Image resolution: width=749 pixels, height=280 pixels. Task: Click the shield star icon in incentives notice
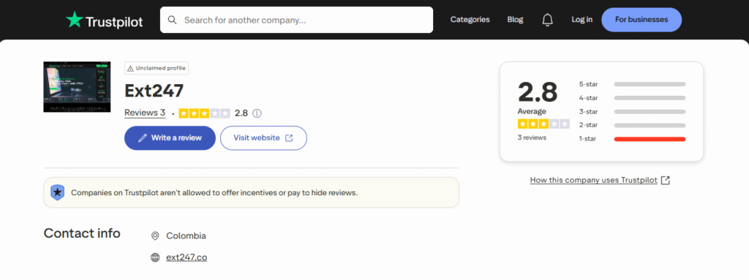57,192
